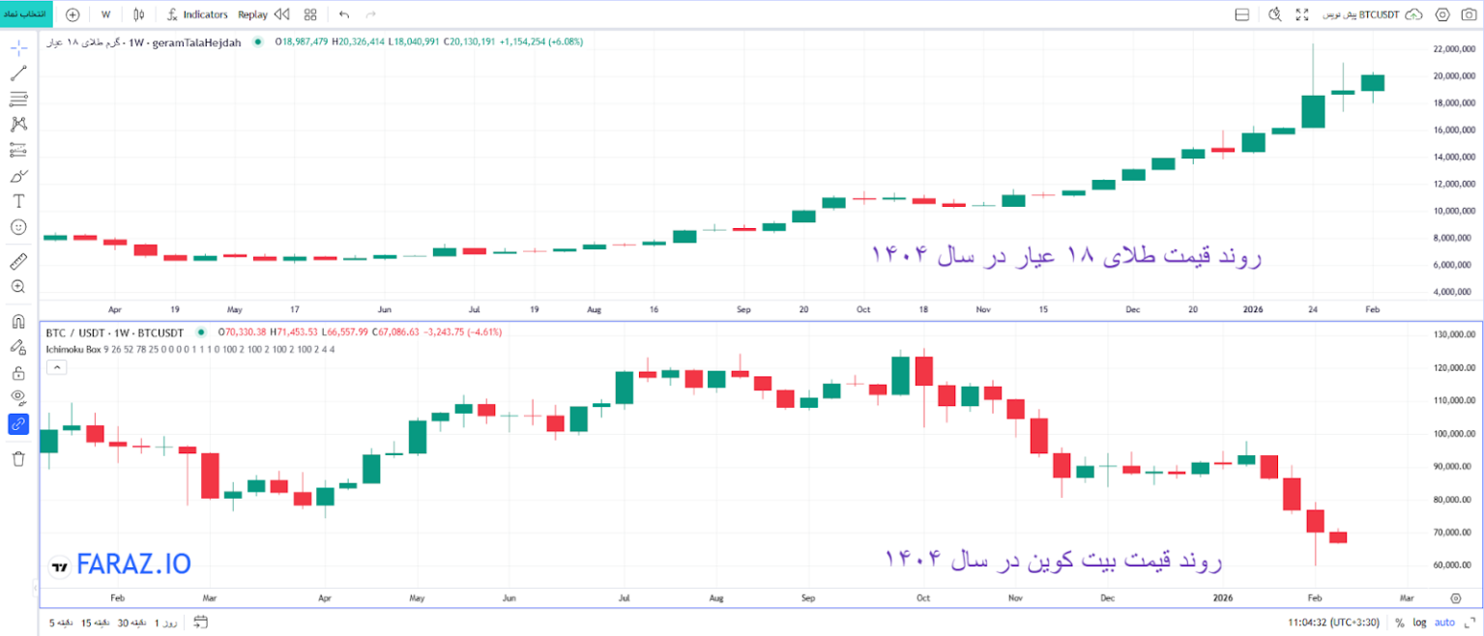Click the undo arrow
The height and width of the screenshot is (636, 1484).
[x=344, y=14]
